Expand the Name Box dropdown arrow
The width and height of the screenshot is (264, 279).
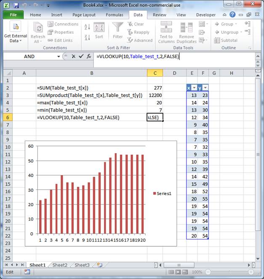pyautogui.click(x=59, y=56)
